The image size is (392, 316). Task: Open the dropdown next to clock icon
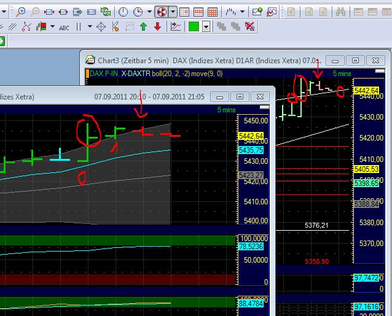pyautogui.click(x=149, y=12)
